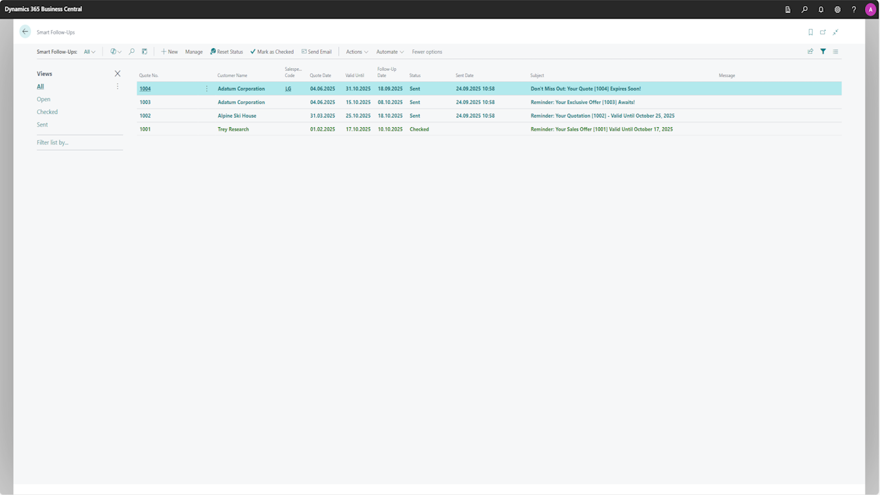
Task: Click subject "Reminder: Your Exclusive Offer [1003] Awaits!"
Action: 582,102
